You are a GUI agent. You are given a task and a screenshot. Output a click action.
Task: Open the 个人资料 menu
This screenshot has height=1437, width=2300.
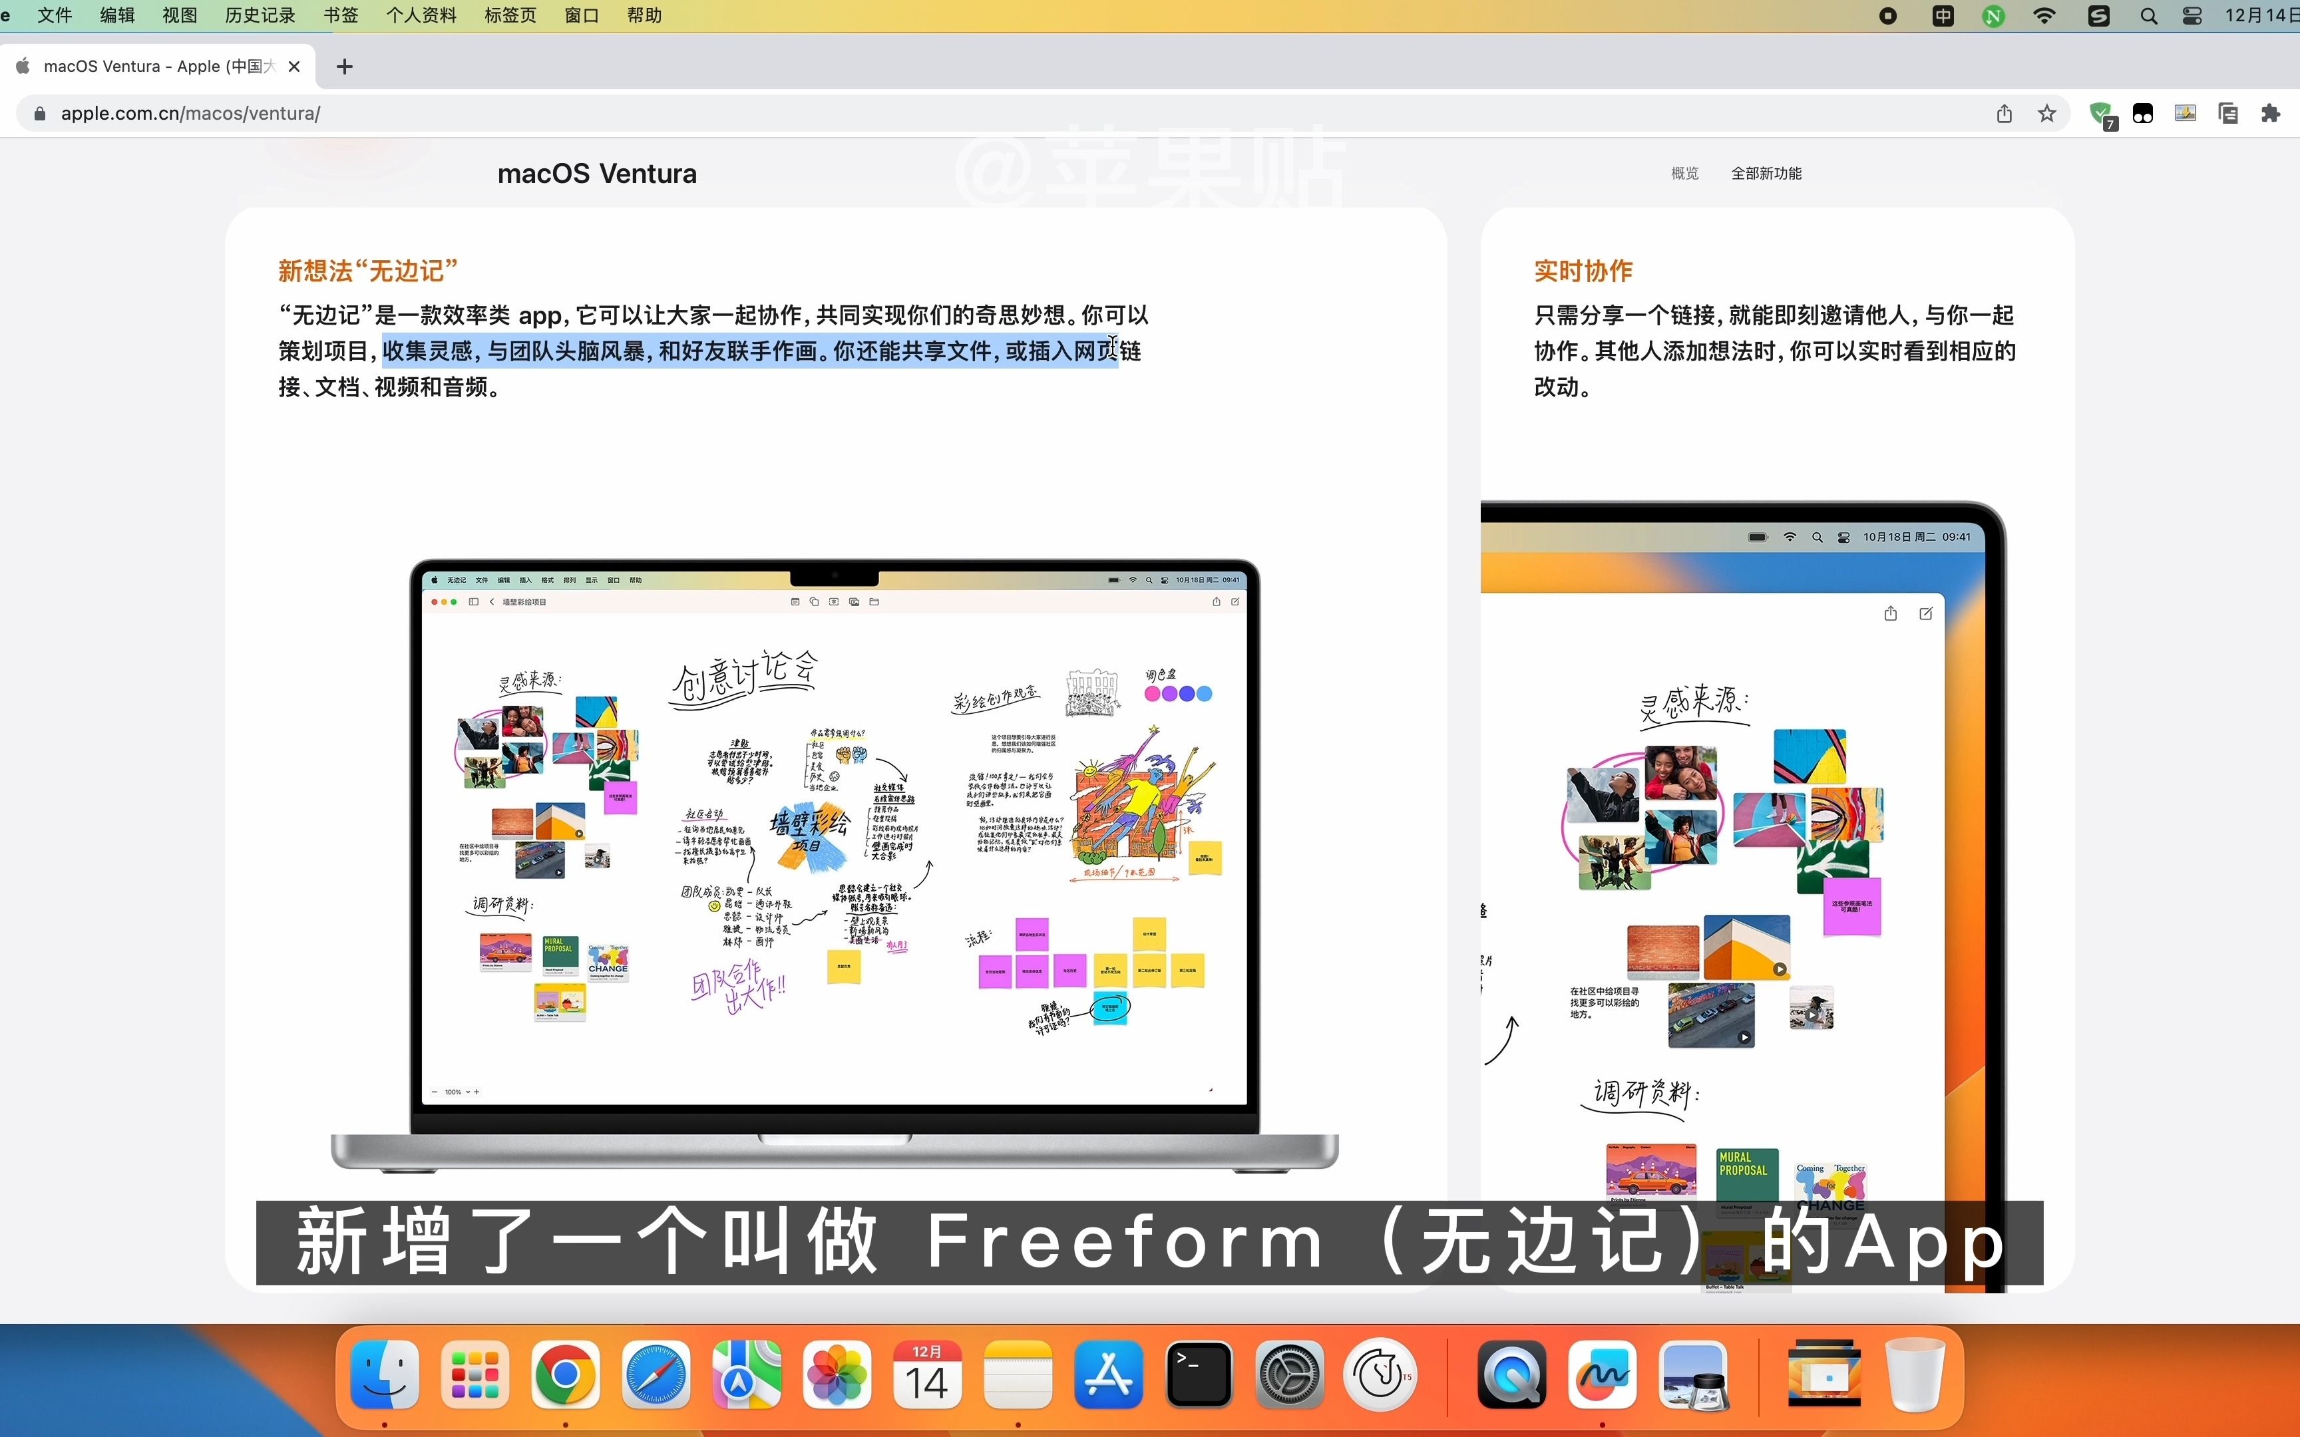click(x=421, y=15)
